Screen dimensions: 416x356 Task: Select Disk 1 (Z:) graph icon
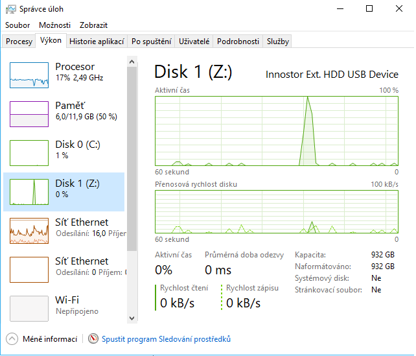click(29, 192)
